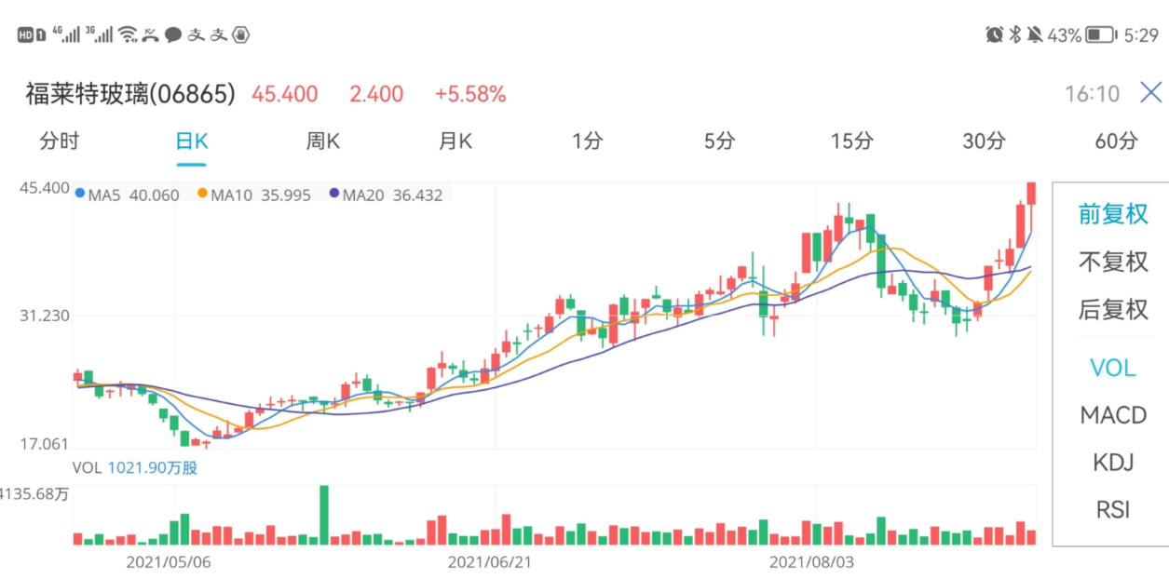Switch to the 分时 tab
This screenshot has width=1169, height=579.
coord(60,141)
